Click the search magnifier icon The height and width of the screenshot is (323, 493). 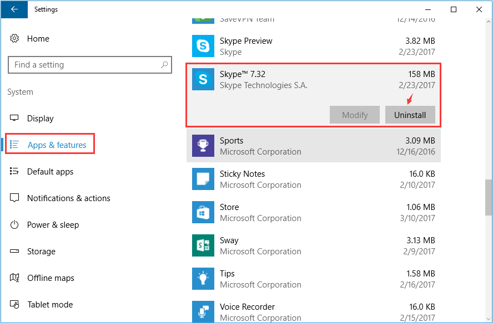point(164,65)
